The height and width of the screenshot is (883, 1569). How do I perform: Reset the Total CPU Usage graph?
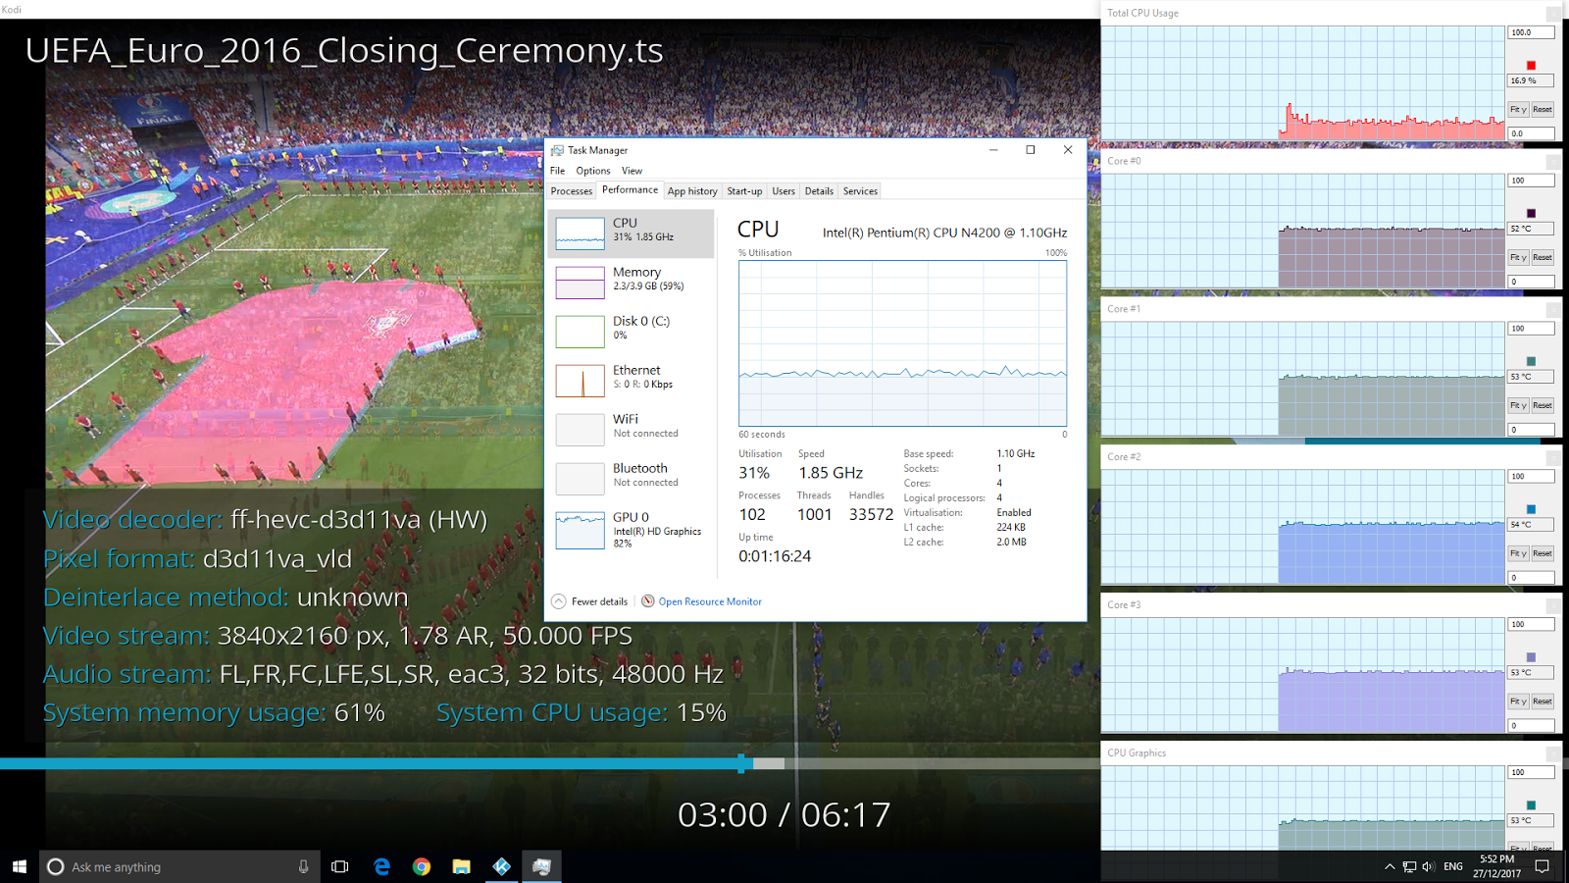coord(1543,110)
